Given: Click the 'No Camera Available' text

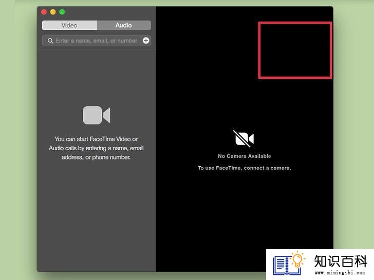Looking at the screenshot, I should [245, 156].
